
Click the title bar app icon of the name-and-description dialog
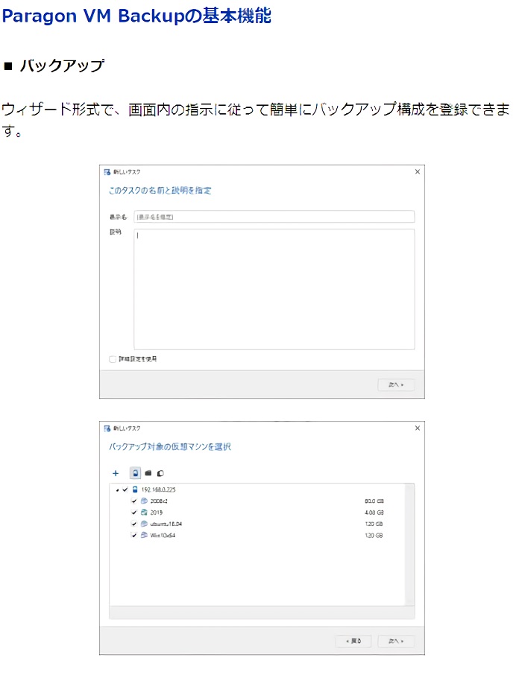[x=107, y=172]
